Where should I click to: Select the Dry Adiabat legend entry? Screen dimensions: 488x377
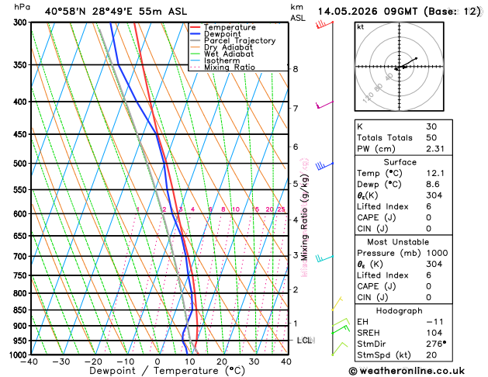(222, 47)
